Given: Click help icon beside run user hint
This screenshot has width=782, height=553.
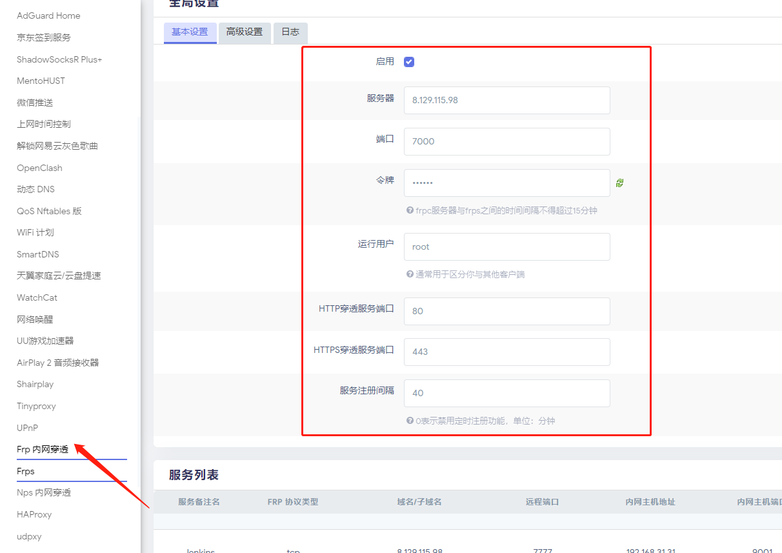Looking at the screenshot, I should coord(410,274).
